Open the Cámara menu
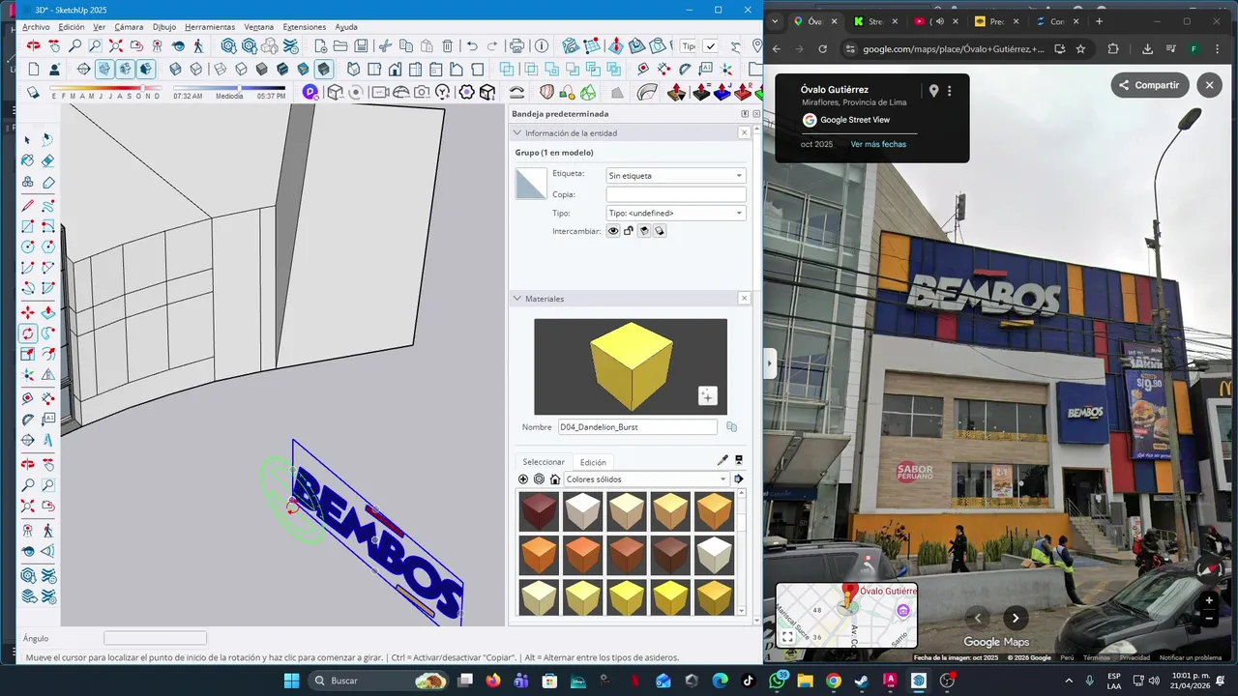 pyautogui.click(x=129, y=27)
